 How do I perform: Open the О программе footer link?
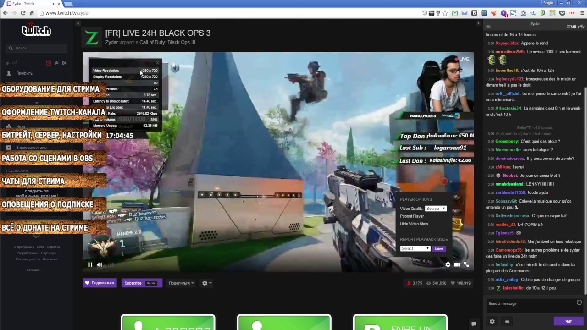[24, 247]
